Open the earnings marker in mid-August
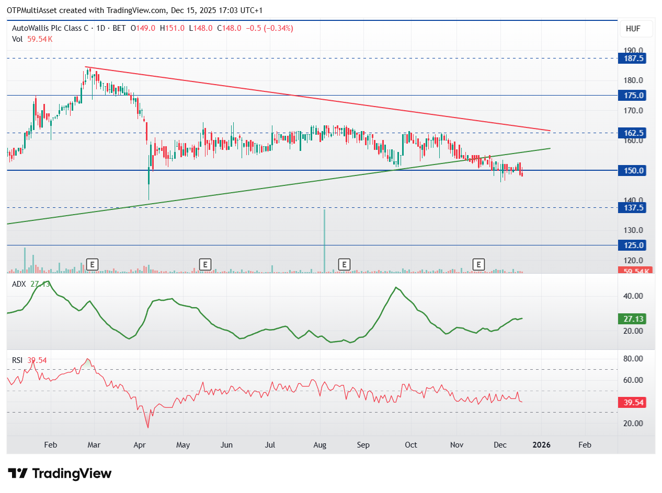Screen dimensions: 662x493 (x=344, y=264)
